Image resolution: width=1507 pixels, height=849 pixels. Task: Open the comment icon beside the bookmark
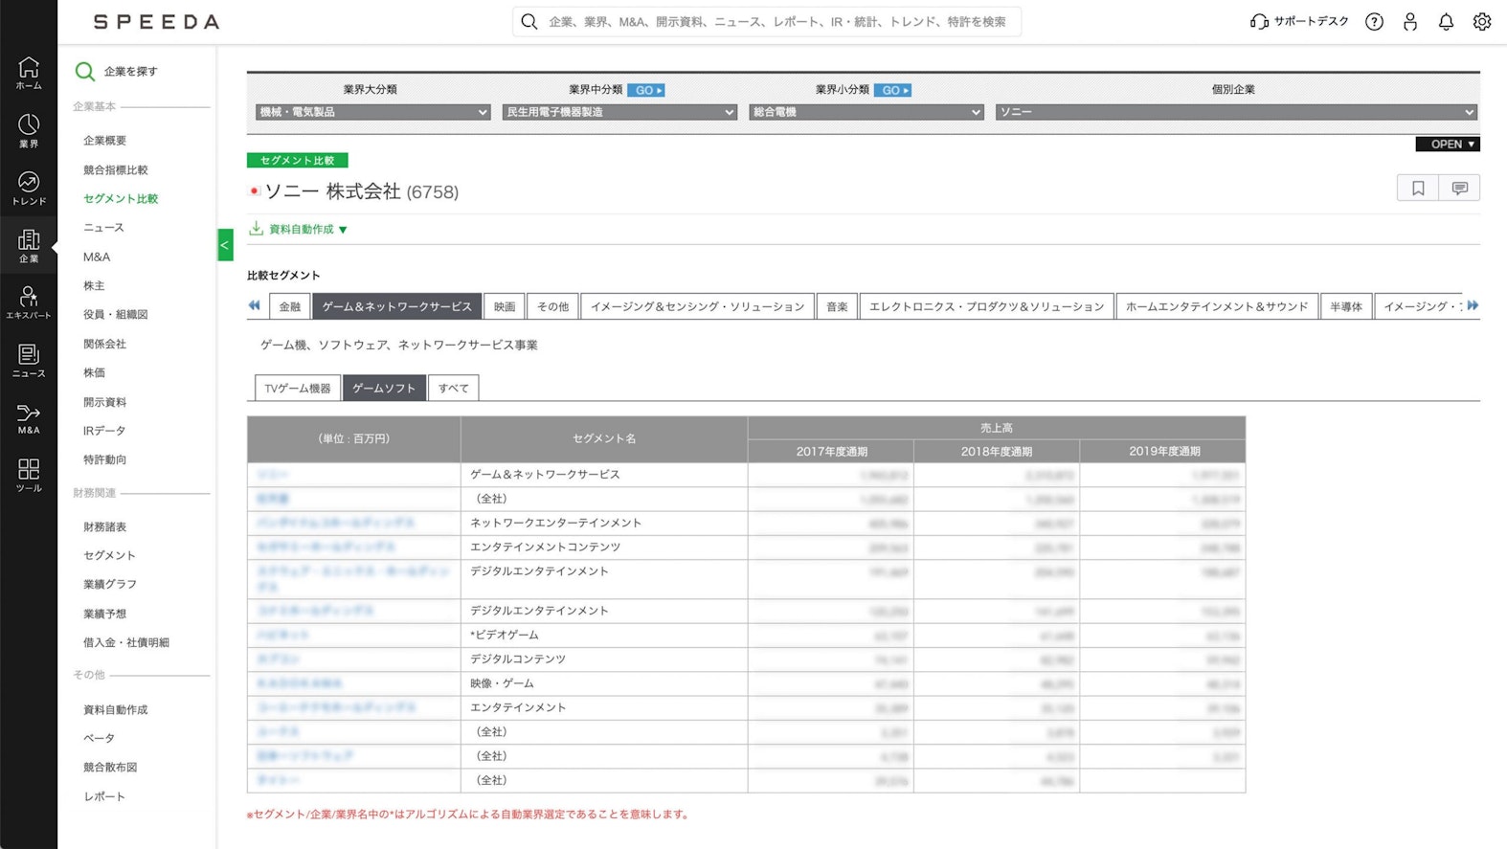pos(1459,189)
